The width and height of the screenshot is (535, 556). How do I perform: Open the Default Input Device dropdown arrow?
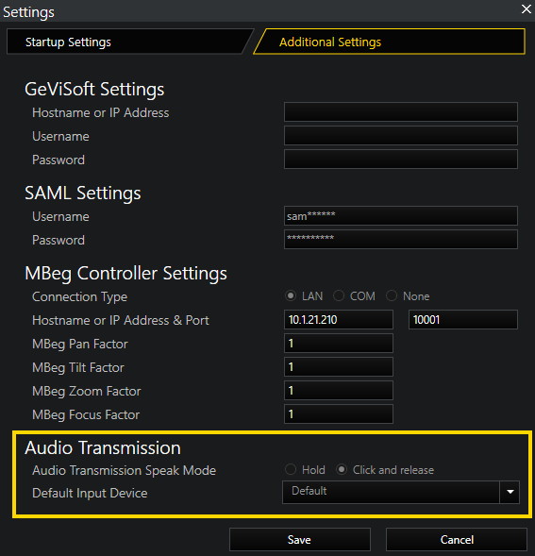[x=510, y=492]
